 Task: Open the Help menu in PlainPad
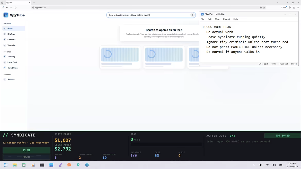tap(236, 19)
